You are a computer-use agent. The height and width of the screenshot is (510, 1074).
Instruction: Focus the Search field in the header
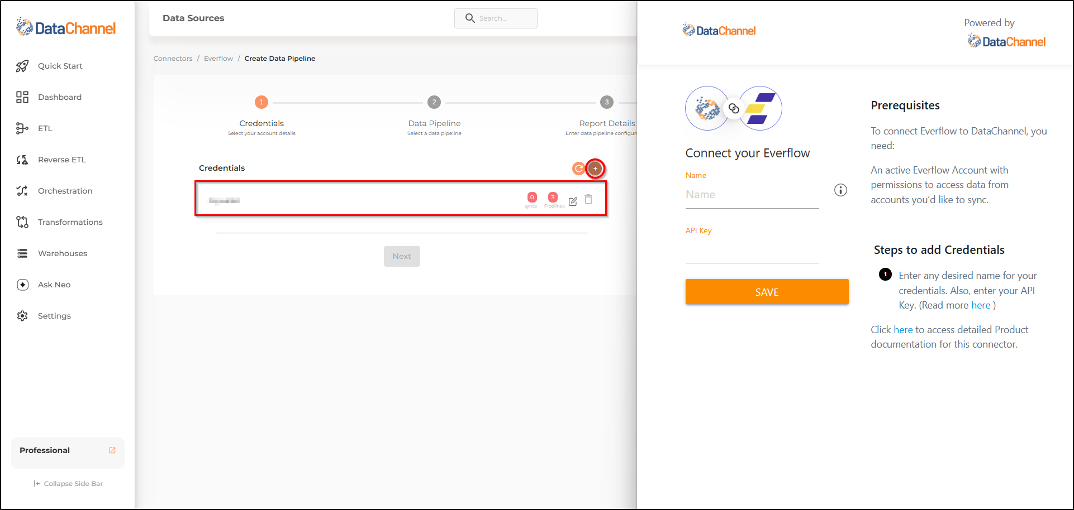click(x=496, y=18)
